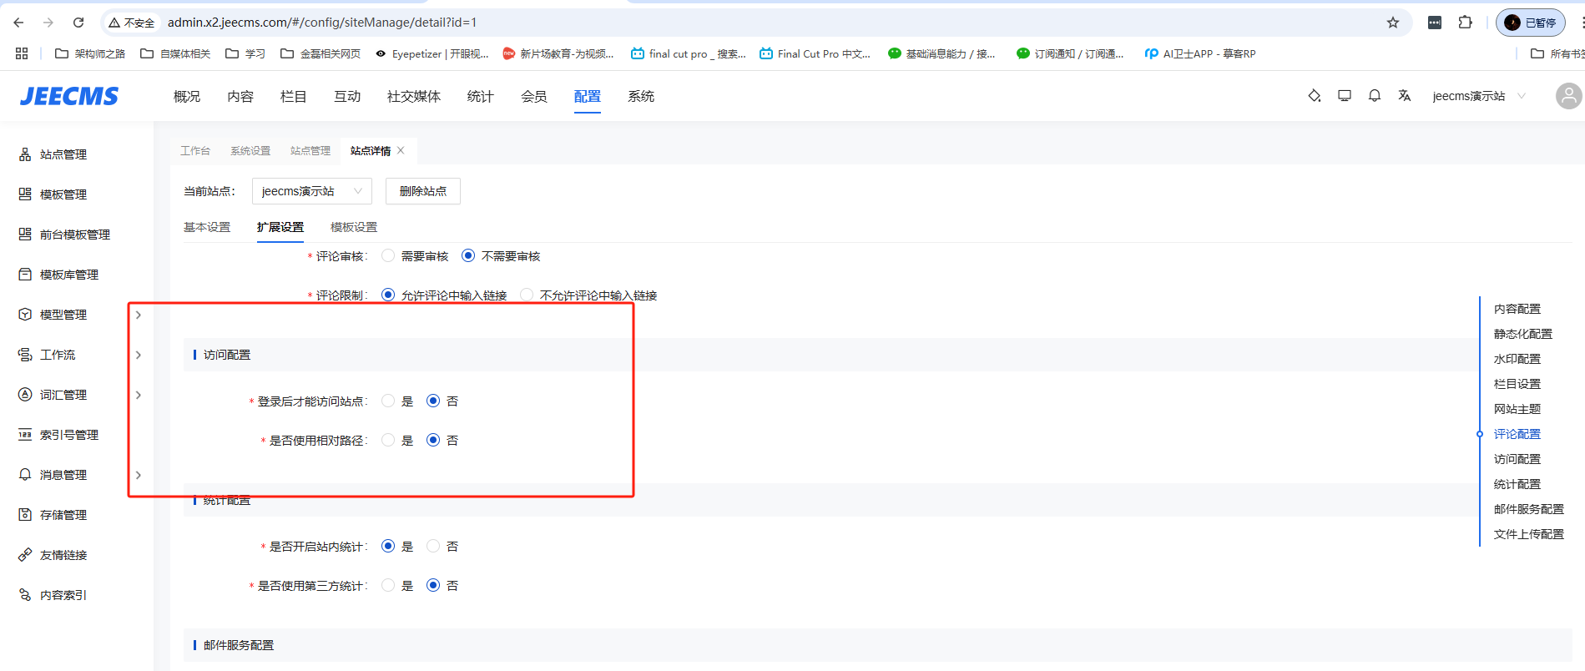Open the browser extensions puzzle icon
The width and height of the screenshot is (1585, 671).
(x=1465, y=23)
